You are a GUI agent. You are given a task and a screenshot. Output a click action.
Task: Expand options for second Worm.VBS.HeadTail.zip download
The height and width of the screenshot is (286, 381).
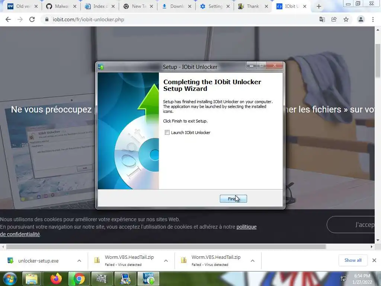[253, 261]
